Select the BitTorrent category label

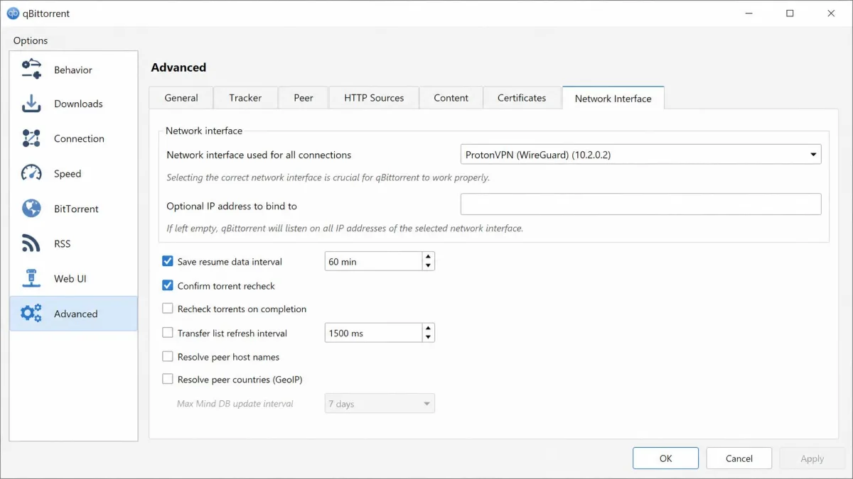pos(76,209)
